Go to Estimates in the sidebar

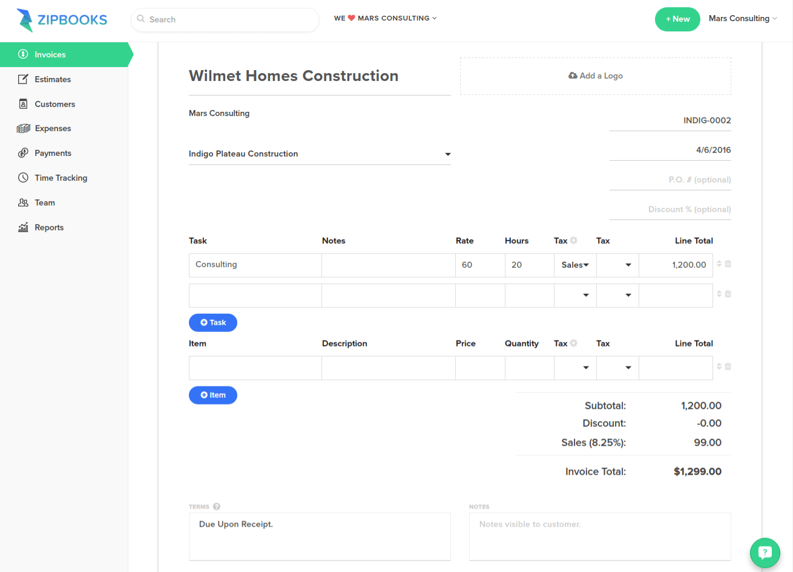pos(64,79)
